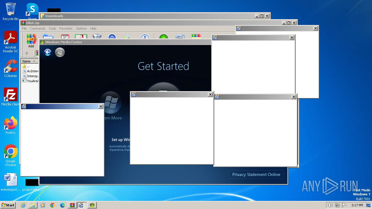The width and height of the screenshot is (372, 209).
Task: Open the Tools menu in WinRAR
Action: pos(52,28)
